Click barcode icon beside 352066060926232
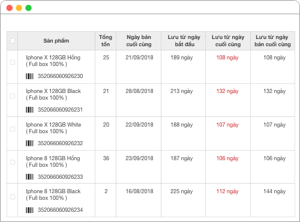Screen dimensions: 300x222 (29, 143)
